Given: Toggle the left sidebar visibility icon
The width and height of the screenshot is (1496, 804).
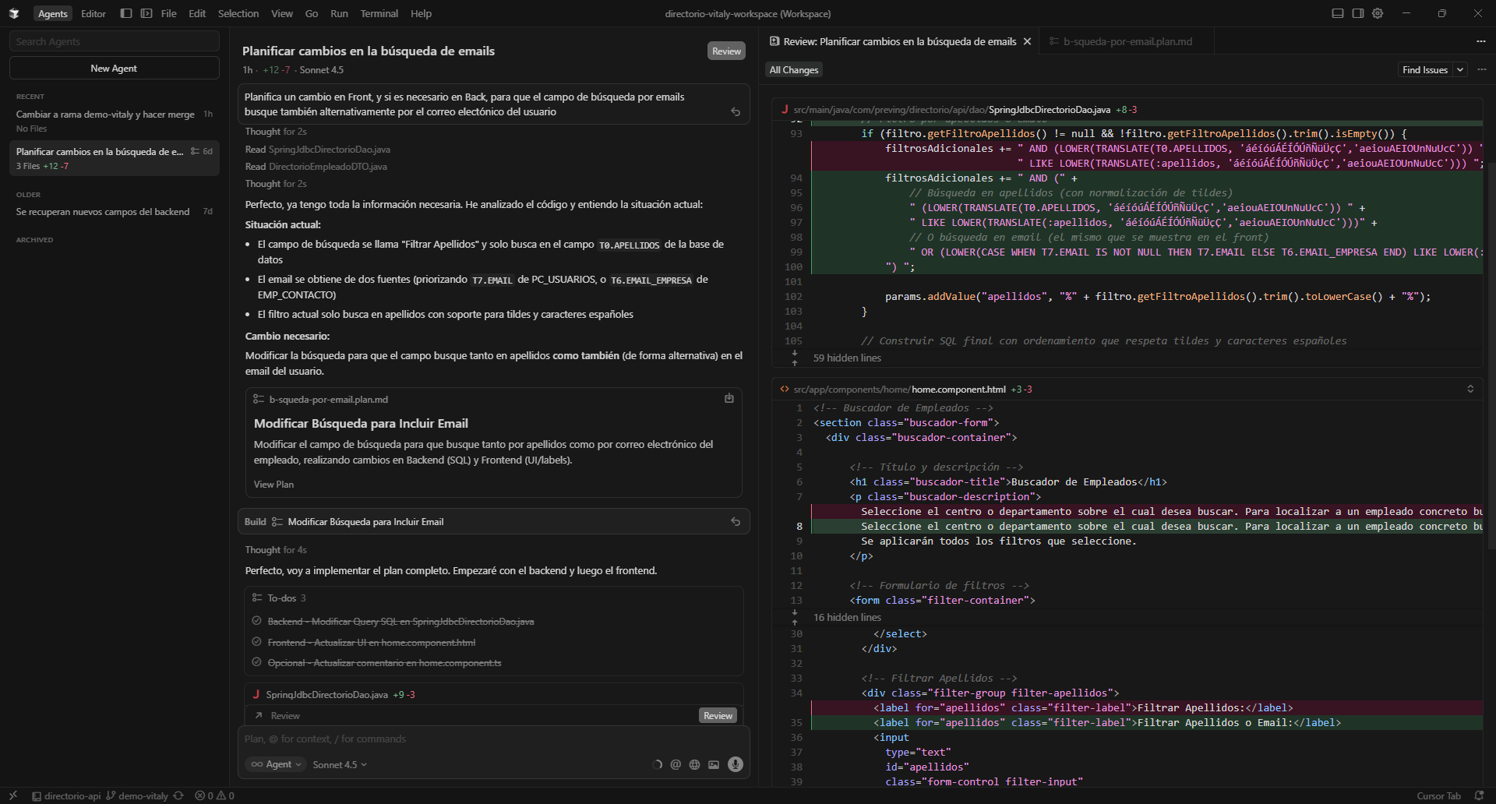Looking at the screenshot, I should [126, 13].
